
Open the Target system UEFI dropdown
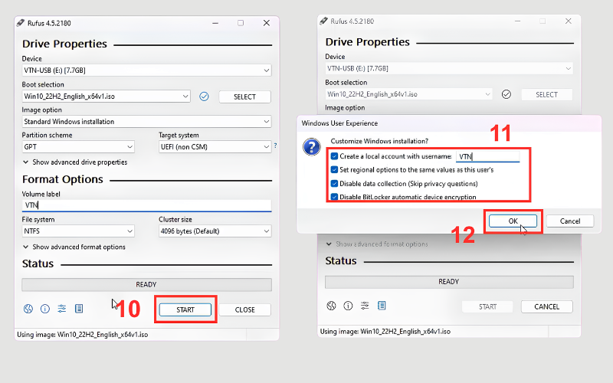(215, 147)
